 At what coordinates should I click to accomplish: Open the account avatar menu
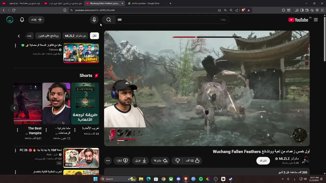point(10,20)
